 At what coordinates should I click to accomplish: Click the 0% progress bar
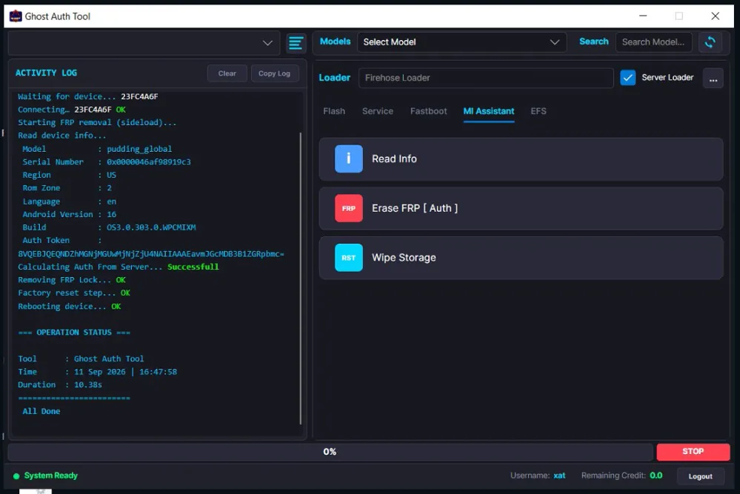click(x=330, y=452)
